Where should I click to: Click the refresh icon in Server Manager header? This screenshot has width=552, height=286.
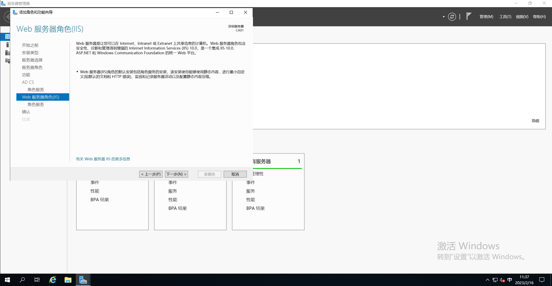tap(452, 17)
